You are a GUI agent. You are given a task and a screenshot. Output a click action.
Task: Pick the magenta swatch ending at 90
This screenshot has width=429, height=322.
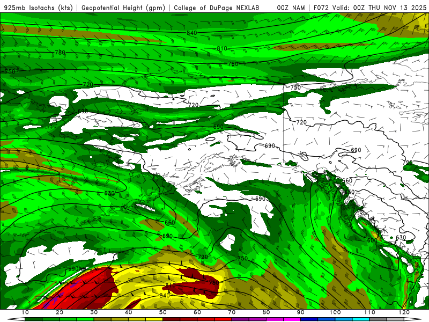point(292,319)
